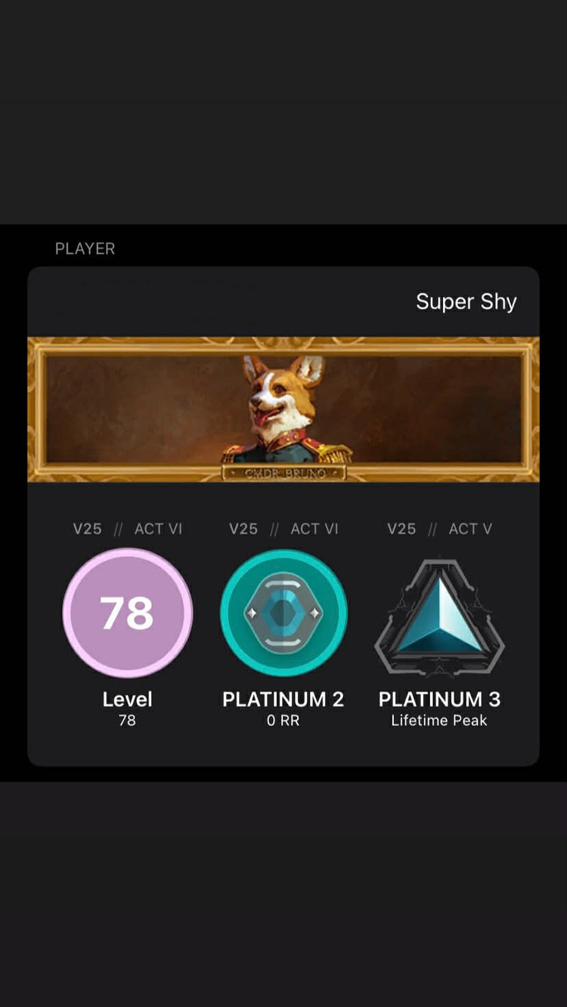Screen dimensions: 567x1007
Task: Tap the small 78 text below Level
Action: pyautogui.click(x=127, y=721)
